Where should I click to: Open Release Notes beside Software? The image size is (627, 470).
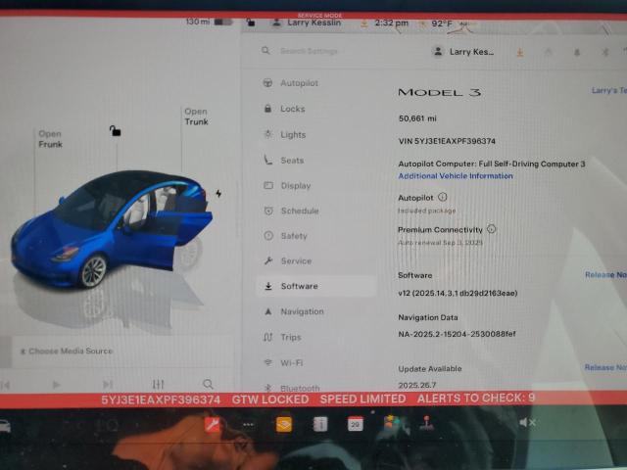coord(605,274)
